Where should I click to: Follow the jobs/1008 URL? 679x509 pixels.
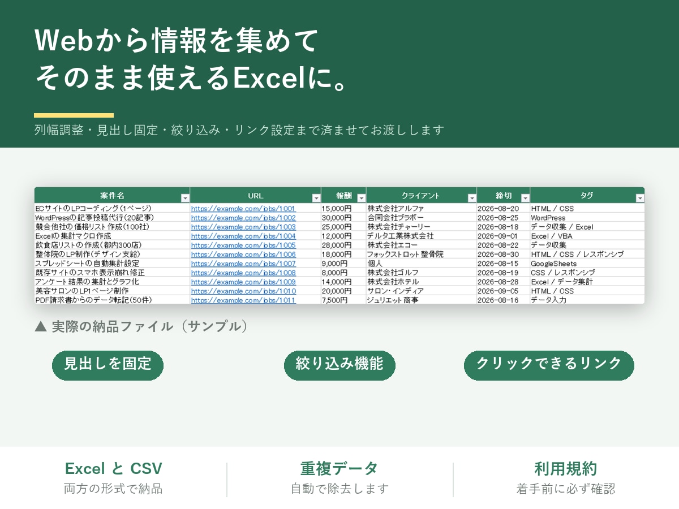pos(243,273)
